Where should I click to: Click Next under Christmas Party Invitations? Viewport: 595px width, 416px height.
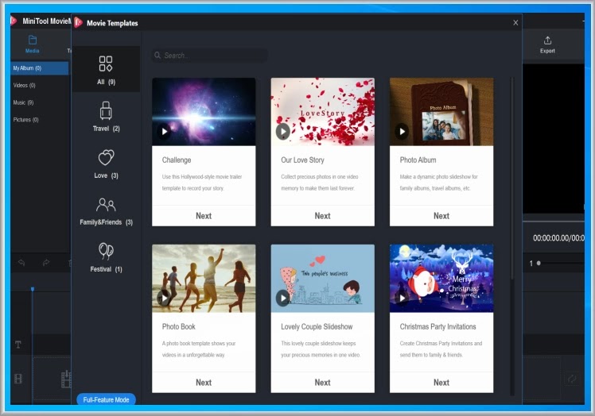[441, 383]
